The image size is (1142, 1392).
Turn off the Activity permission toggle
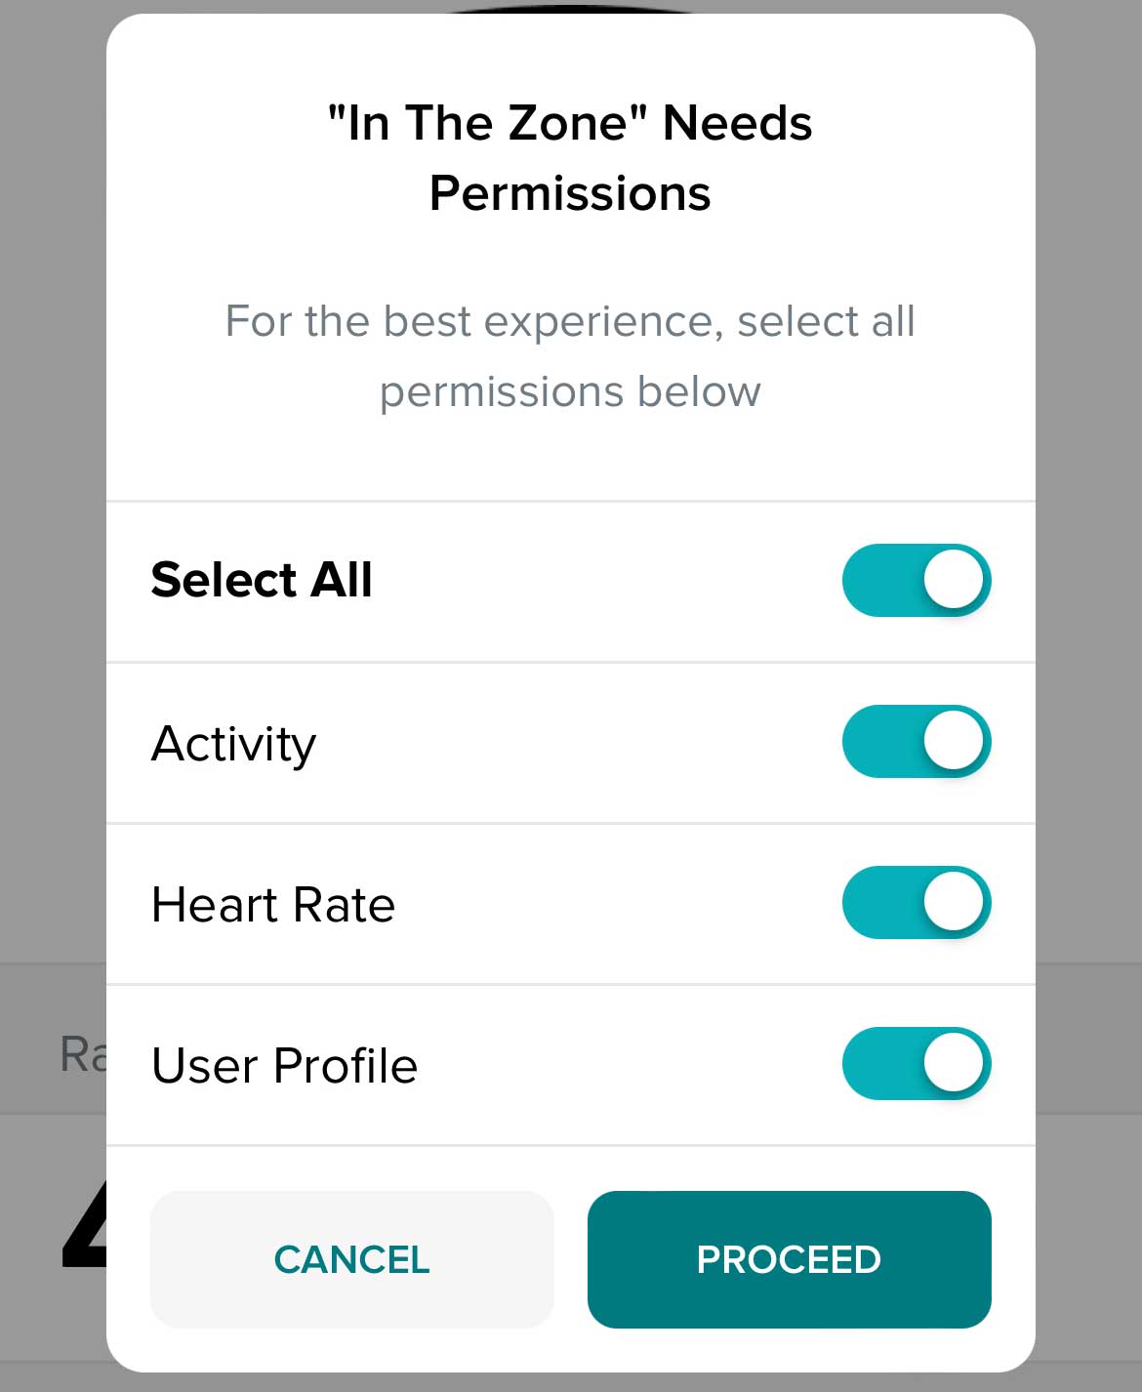pyautogui.click(x=916, y=741)
